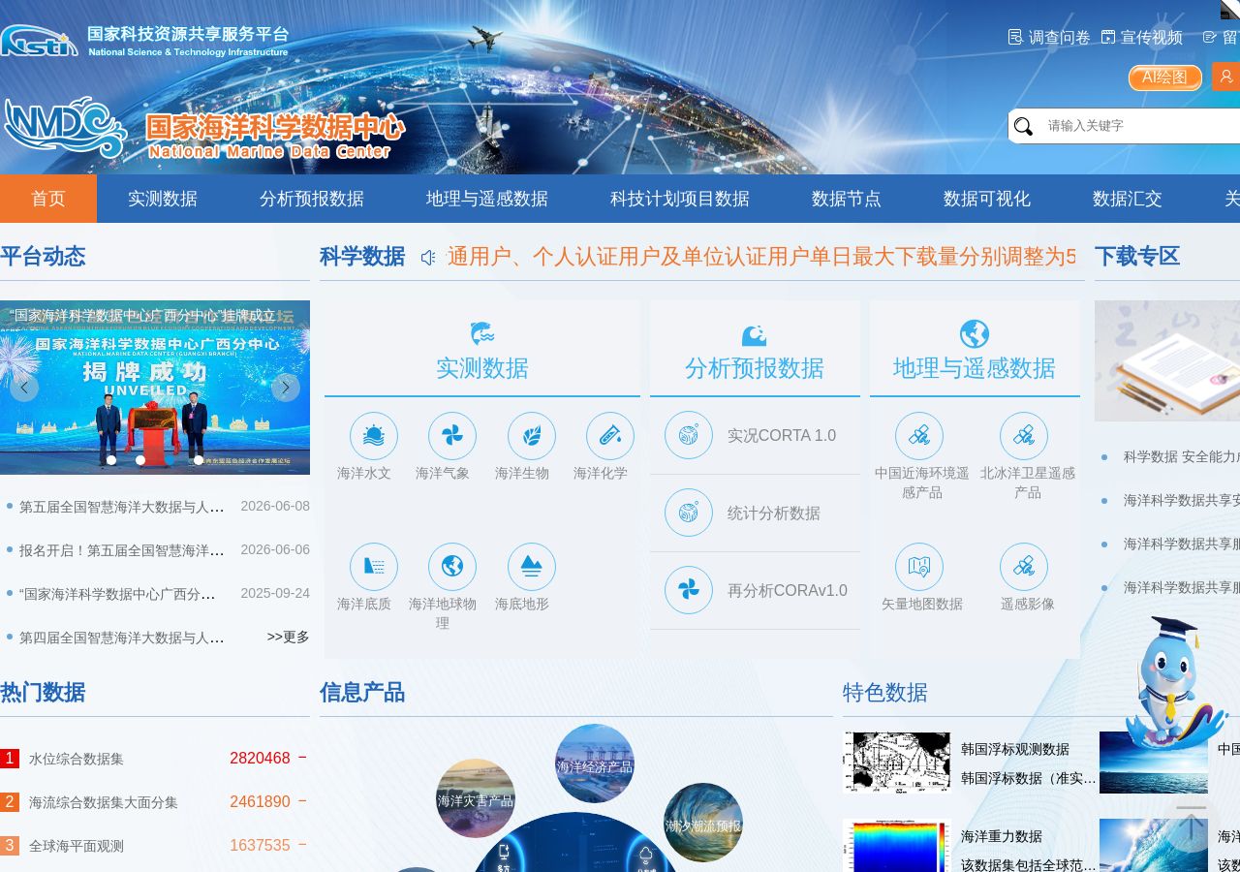Open 中国近海环境遥感产品 satellite icon
This screenshot has height=872, width=1240.
pos(919,436)
